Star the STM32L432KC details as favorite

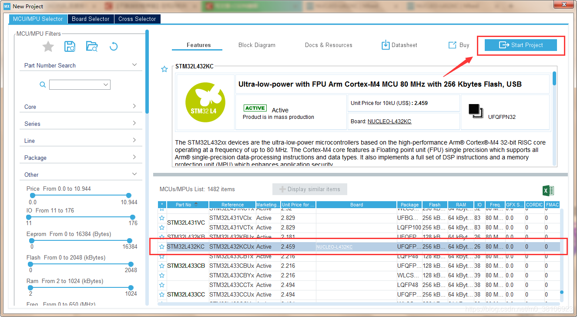pyautogui.click(x=164, y=69)
